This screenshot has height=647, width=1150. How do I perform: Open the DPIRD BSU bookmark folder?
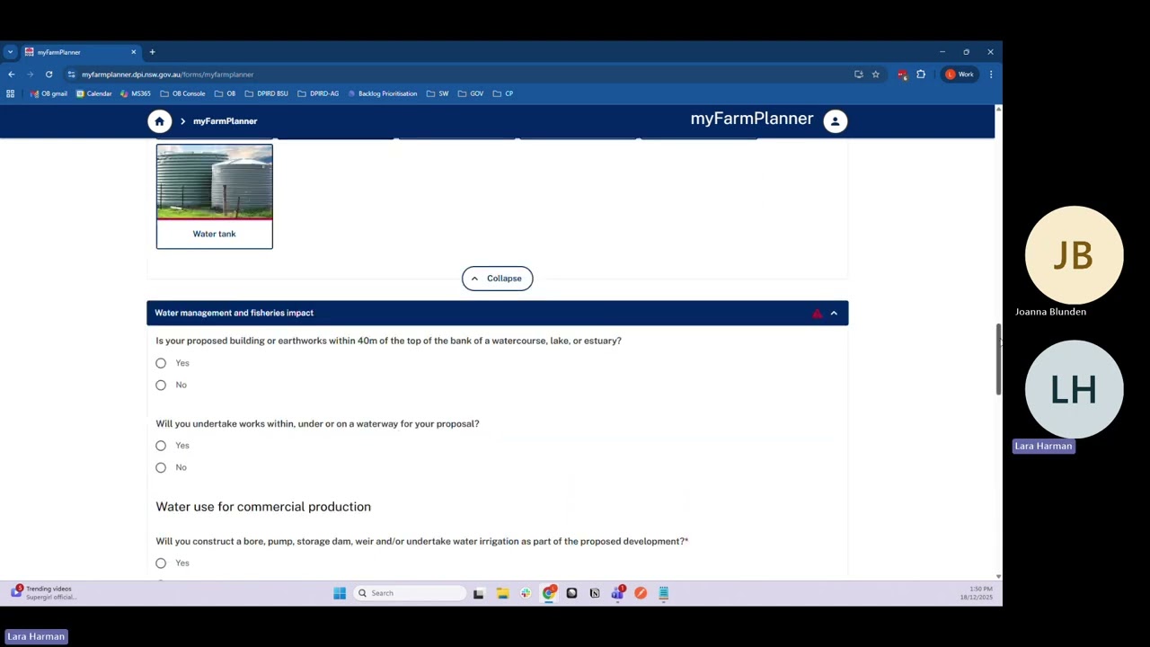(266, 93)
